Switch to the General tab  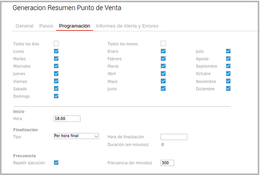[x=24, y=26]
